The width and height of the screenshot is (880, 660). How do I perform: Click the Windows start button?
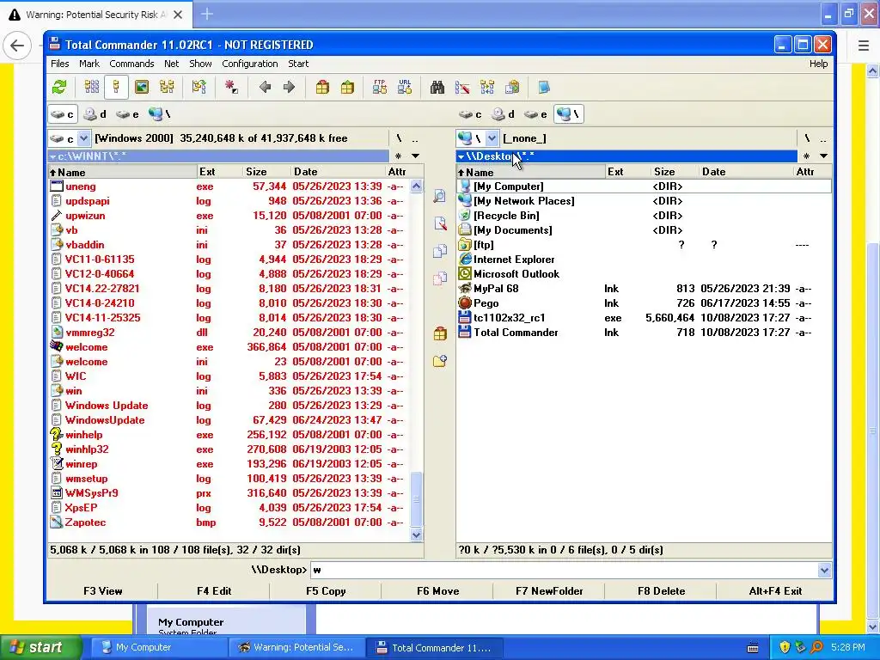pos(40,648)
